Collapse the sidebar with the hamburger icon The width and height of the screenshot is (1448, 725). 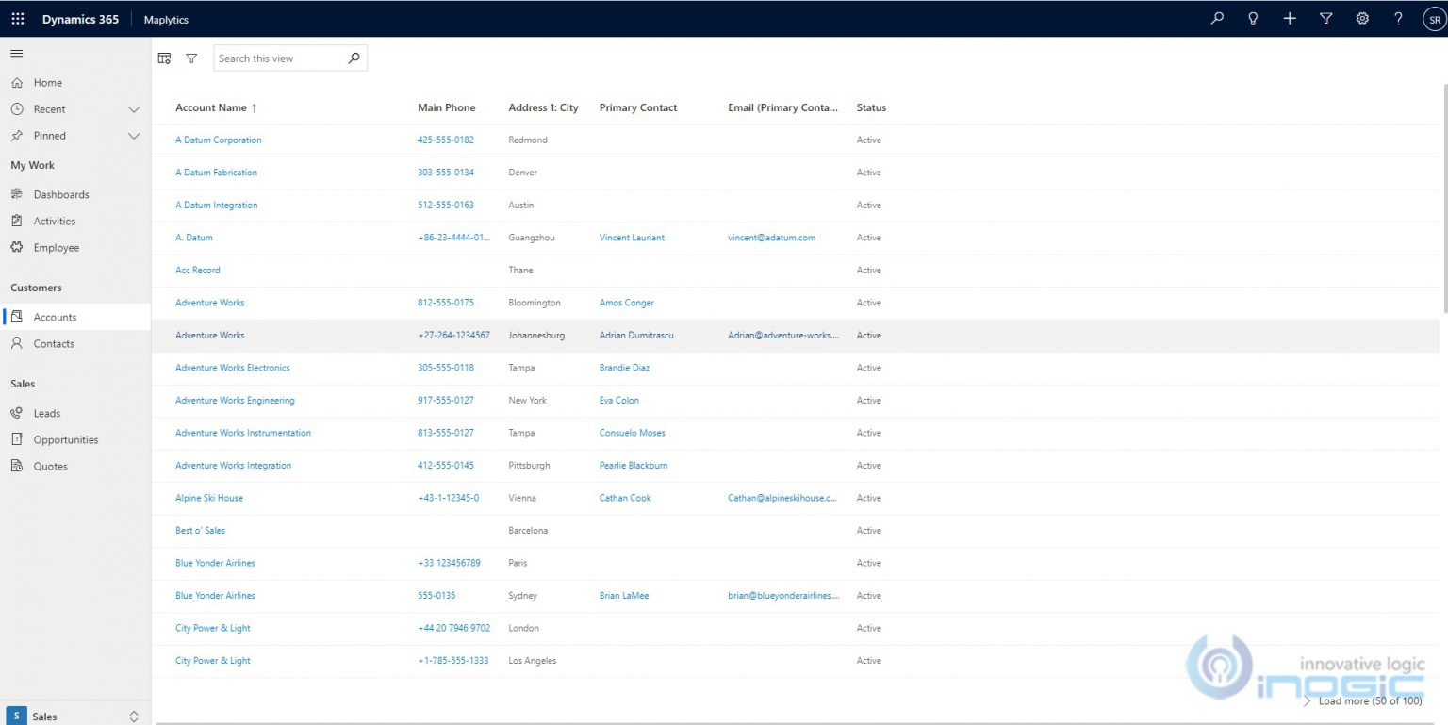[x=16, y=53]
